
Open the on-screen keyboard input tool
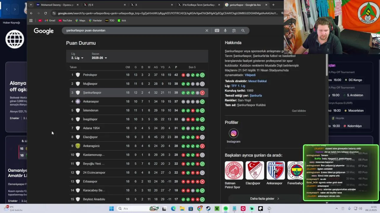[217, 30]
